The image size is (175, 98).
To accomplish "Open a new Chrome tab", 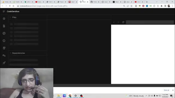I will (147, 2).
